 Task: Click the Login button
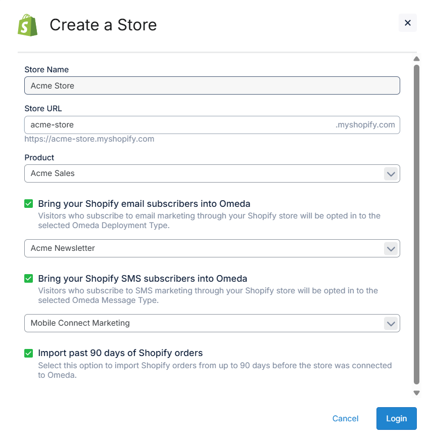(x=396, y=418)
